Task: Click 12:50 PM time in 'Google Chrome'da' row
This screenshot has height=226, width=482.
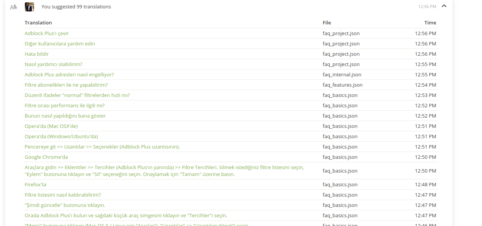Action: 425,157
